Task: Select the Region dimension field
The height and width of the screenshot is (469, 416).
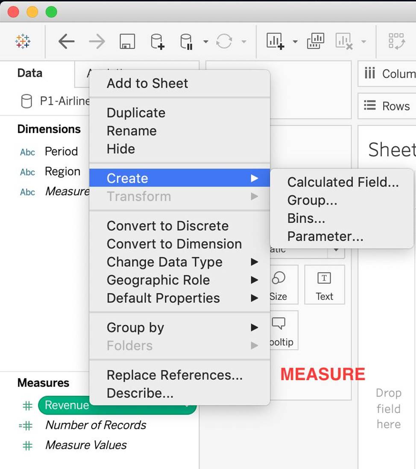Action: [x=62, y=172]
